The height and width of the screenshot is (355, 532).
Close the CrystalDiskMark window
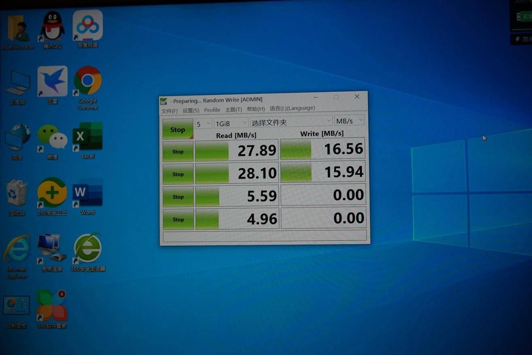[357, 96]
